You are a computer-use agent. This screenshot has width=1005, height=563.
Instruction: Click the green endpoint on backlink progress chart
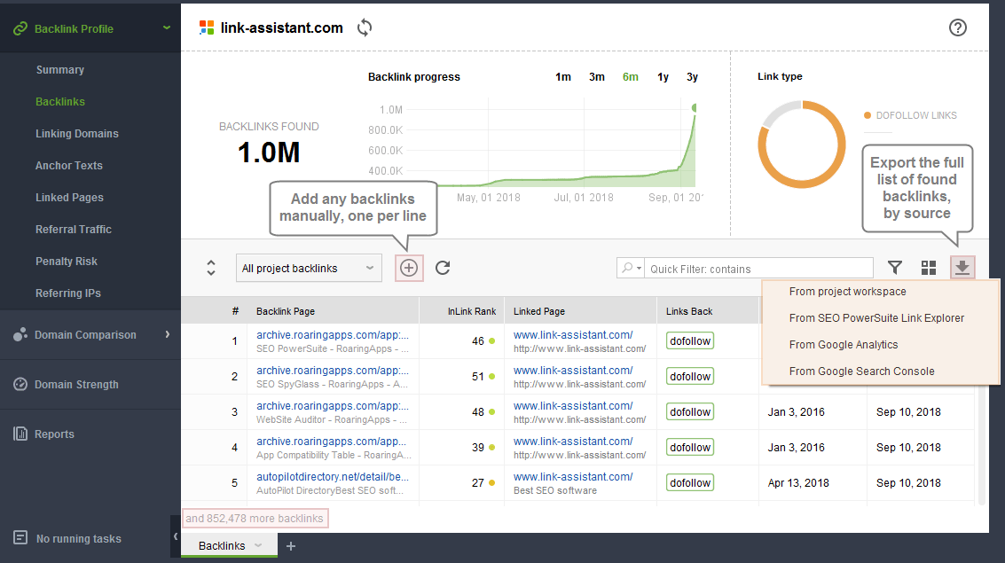point(695,107)
